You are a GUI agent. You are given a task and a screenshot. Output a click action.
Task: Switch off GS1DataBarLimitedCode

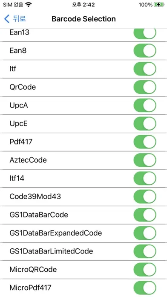tap(145, 251)
